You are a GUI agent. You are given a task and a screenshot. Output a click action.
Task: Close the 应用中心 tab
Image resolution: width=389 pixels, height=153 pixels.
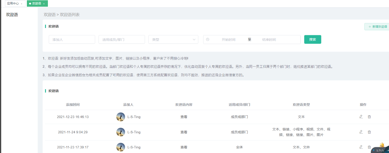22,4
